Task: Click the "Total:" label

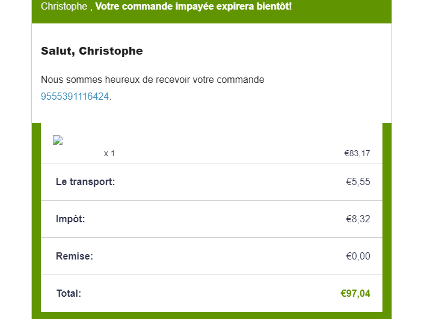Action: tap(69, 294)
